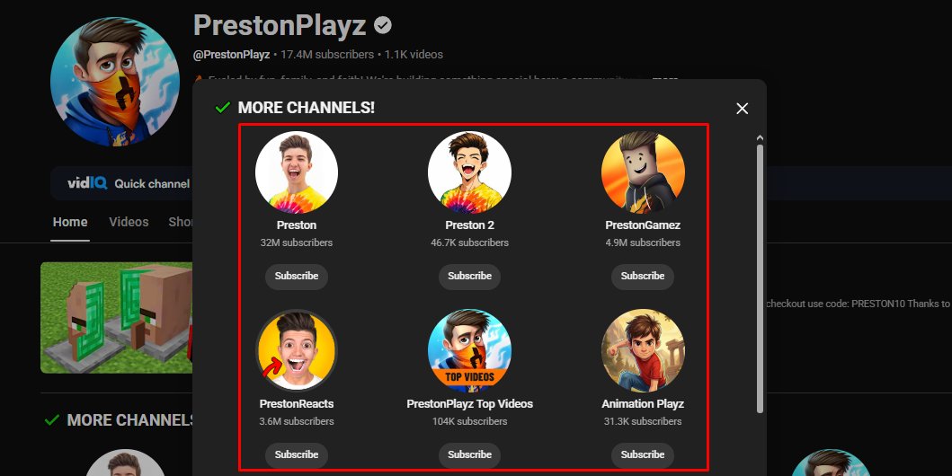Click the PrestonGamez channel name
The height and width of the screenshot is (476, 952).
coord(643,225)
